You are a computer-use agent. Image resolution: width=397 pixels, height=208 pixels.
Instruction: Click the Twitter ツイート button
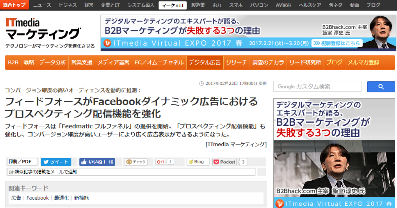coord(56,162)
